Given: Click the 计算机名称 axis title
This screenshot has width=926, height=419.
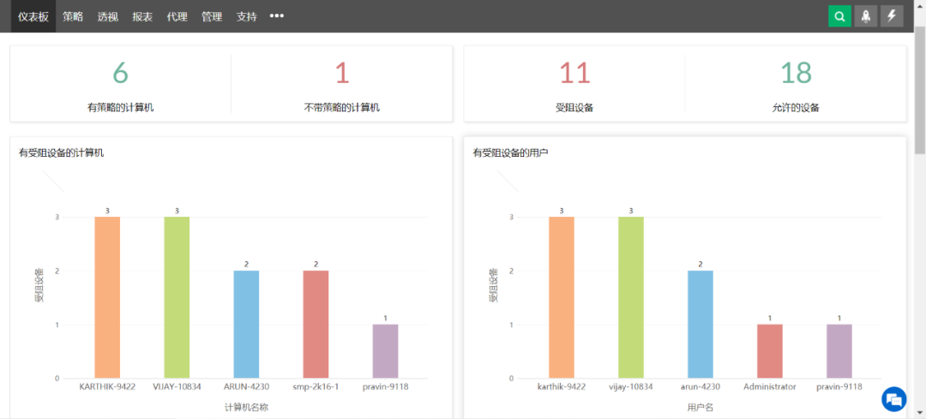Looking at the screenshot, I should (x=248, y=407).
